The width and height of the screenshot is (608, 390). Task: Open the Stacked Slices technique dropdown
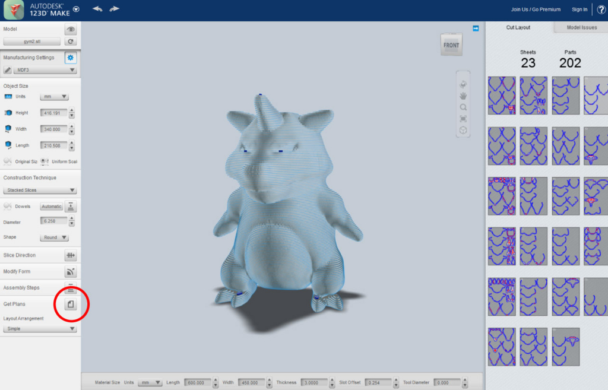coord(40,191)
